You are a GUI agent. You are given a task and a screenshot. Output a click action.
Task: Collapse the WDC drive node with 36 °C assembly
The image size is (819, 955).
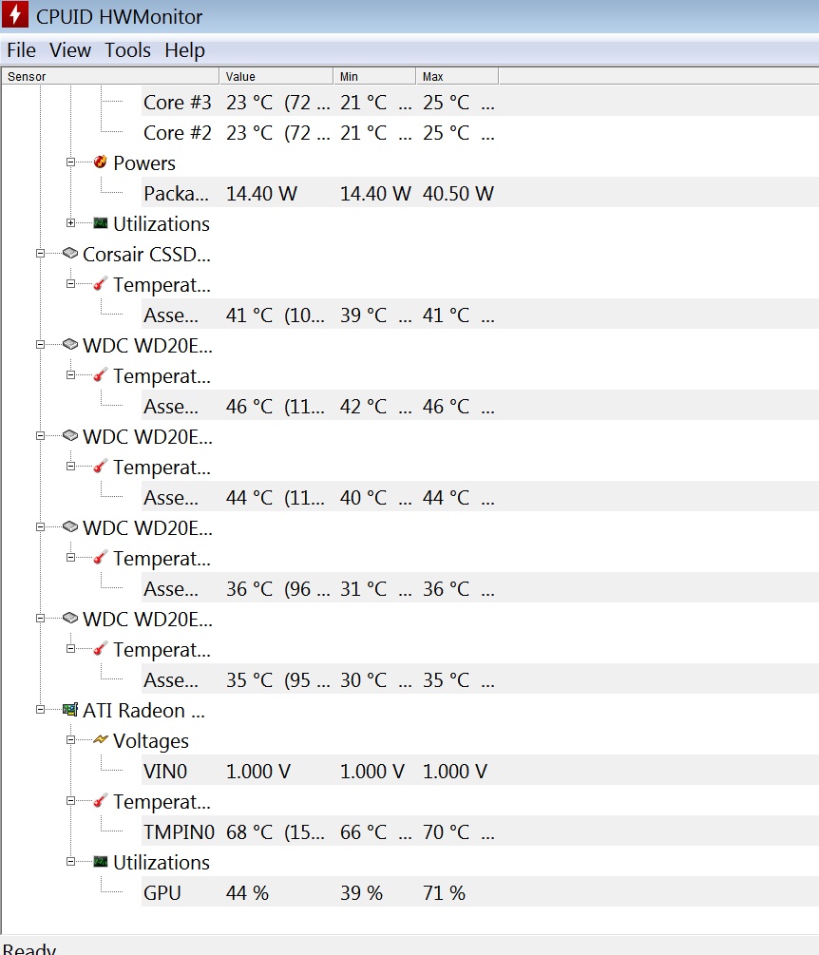[x=40, y=526]
